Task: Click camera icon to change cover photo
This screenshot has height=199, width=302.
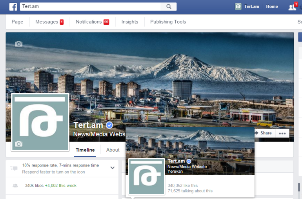Action: 18,44
